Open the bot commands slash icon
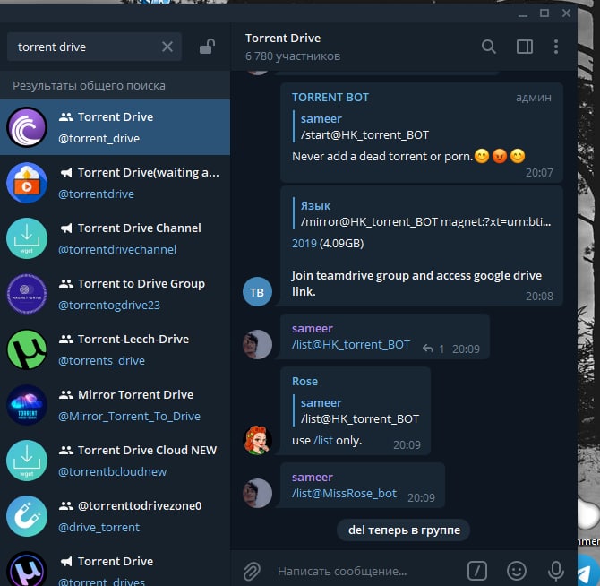 (x=476, y=571)
